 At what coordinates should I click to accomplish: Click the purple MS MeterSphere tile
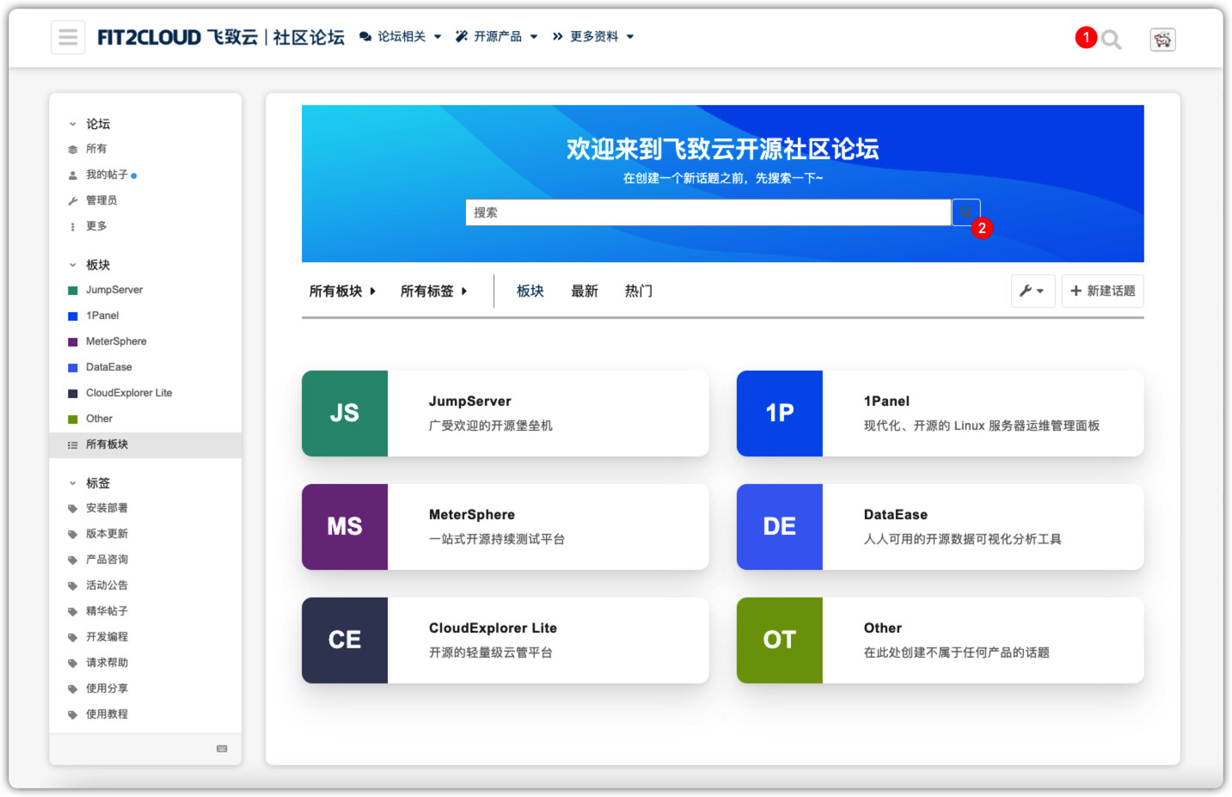tap(345, 527)
